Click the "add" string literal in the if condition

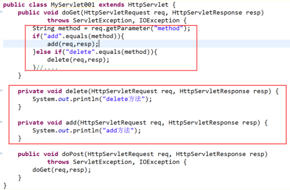click(52, 36)
